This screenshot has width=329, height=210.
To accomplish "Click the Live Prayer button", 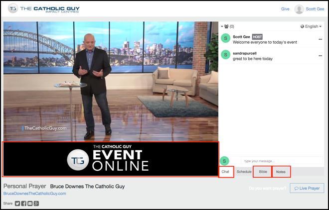I will click(x=307, y=188).
